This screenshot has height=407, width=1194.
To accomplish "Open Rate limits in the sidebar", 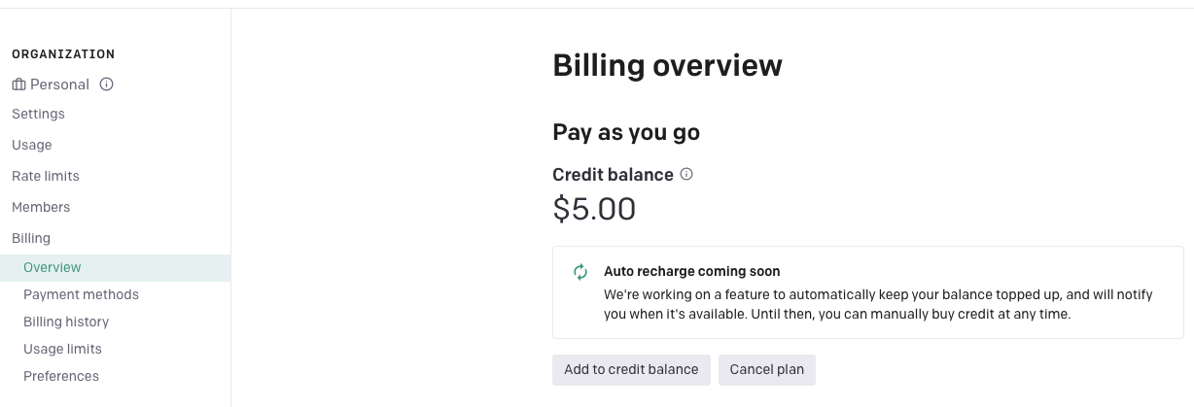I will (x=46, y=176).
